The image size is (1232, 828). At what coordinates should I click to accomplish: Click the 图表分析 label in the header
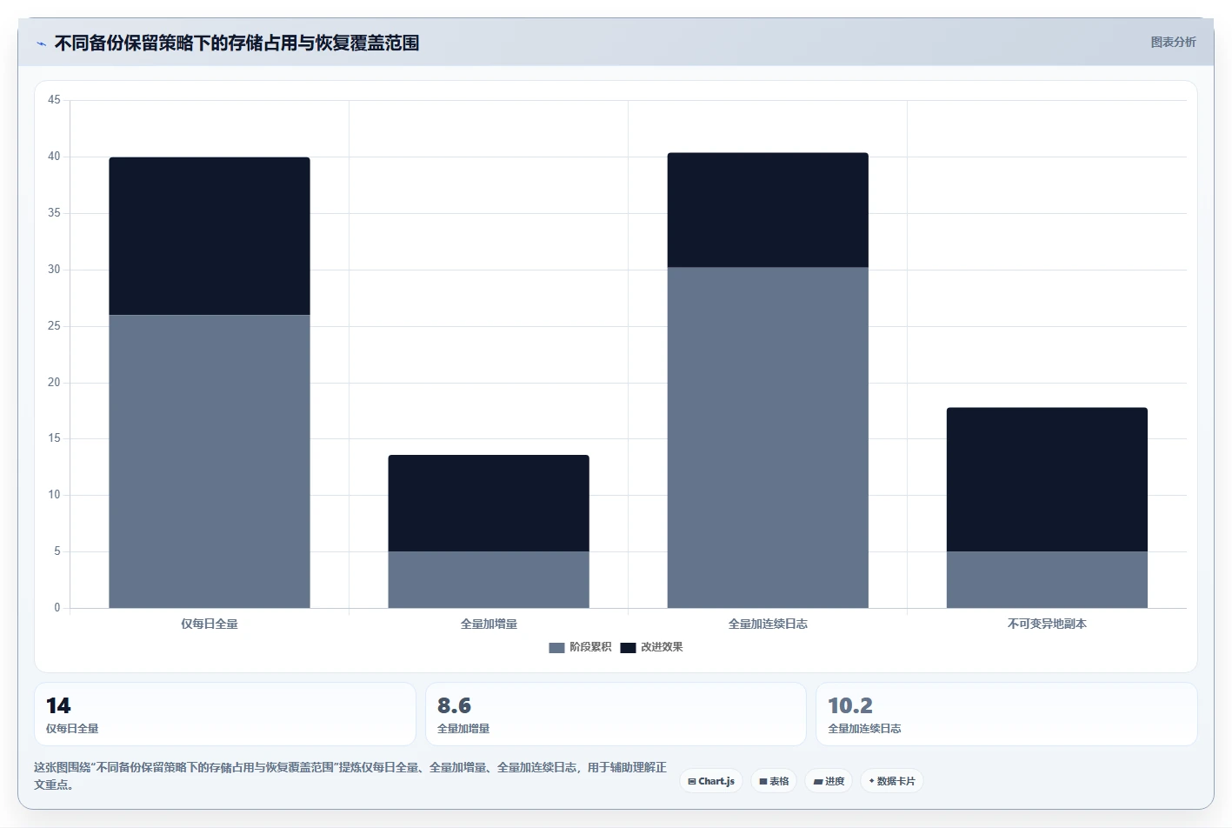coord(1173,42)
